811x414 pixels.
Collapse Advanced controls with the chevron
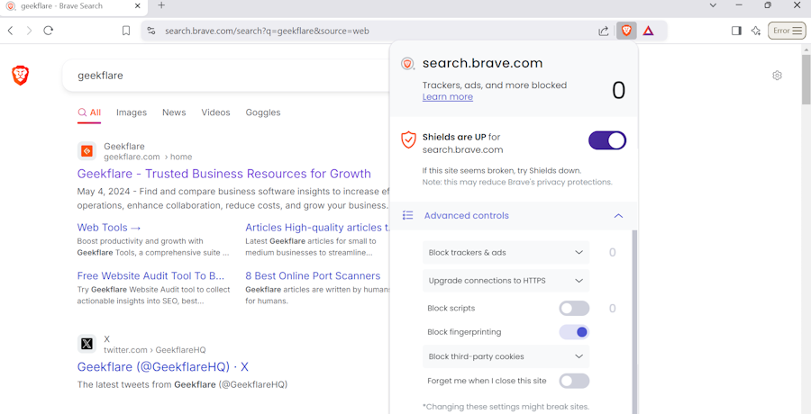click(x=618, y=215)
